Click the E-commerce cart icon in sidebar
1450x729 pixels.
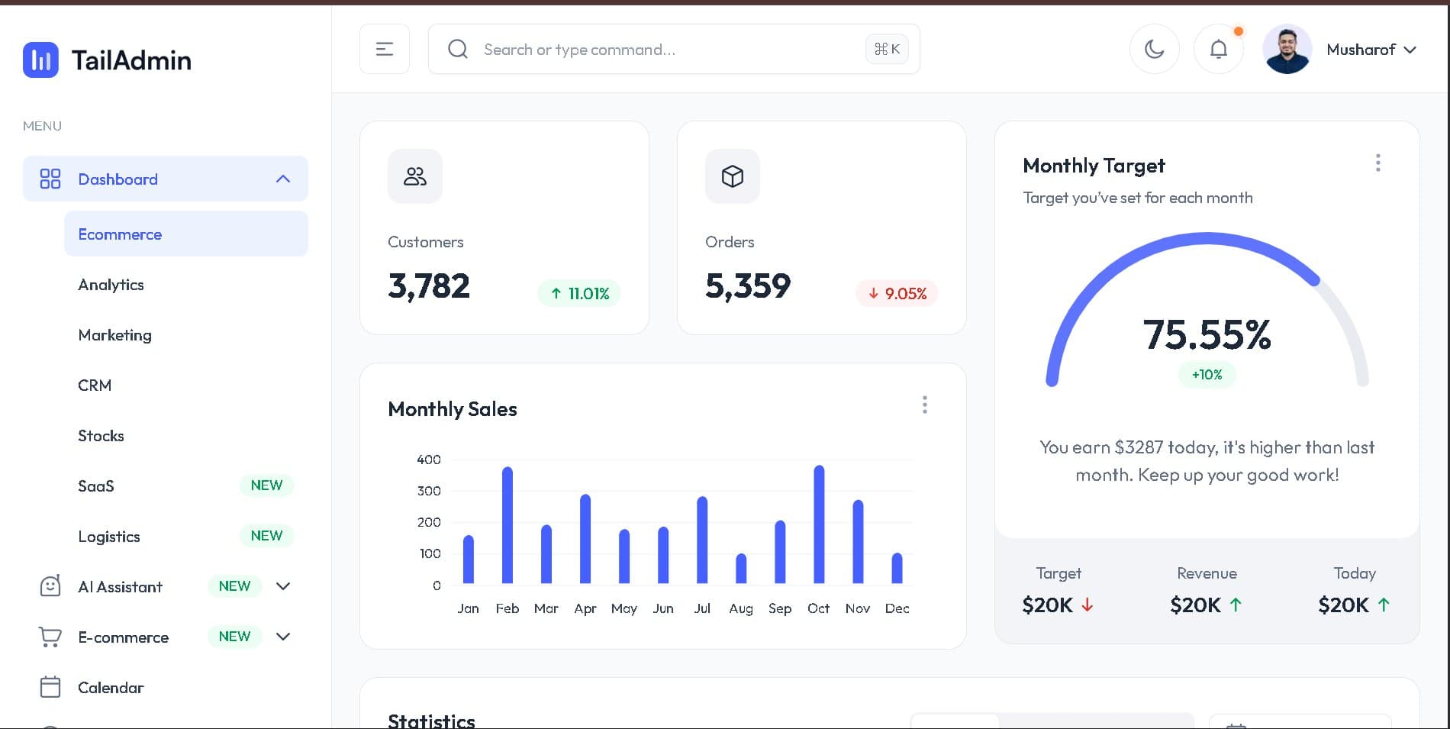(x=50, y=636)
